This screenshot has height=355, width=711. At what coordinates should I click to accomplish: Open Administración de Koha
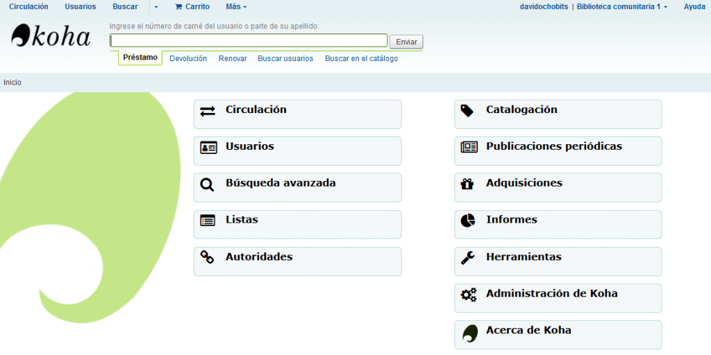point(558,298)
